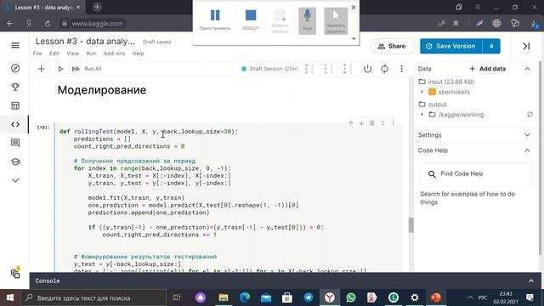544x306 pixels.
Task: Expand sbertickets dataset tree
Action: 422,92
